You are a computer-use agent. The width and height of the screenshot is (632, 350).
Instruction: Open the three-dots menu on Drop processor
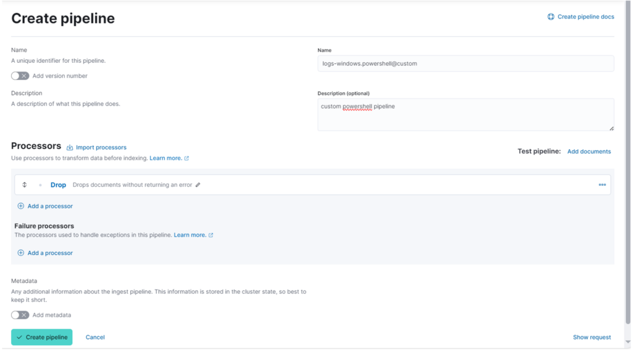pos(602,185)
